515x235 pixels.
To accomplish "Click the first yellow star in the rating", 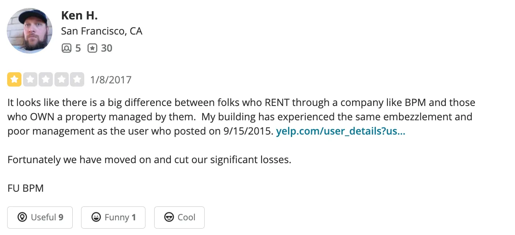I will [x=14, y=79].
